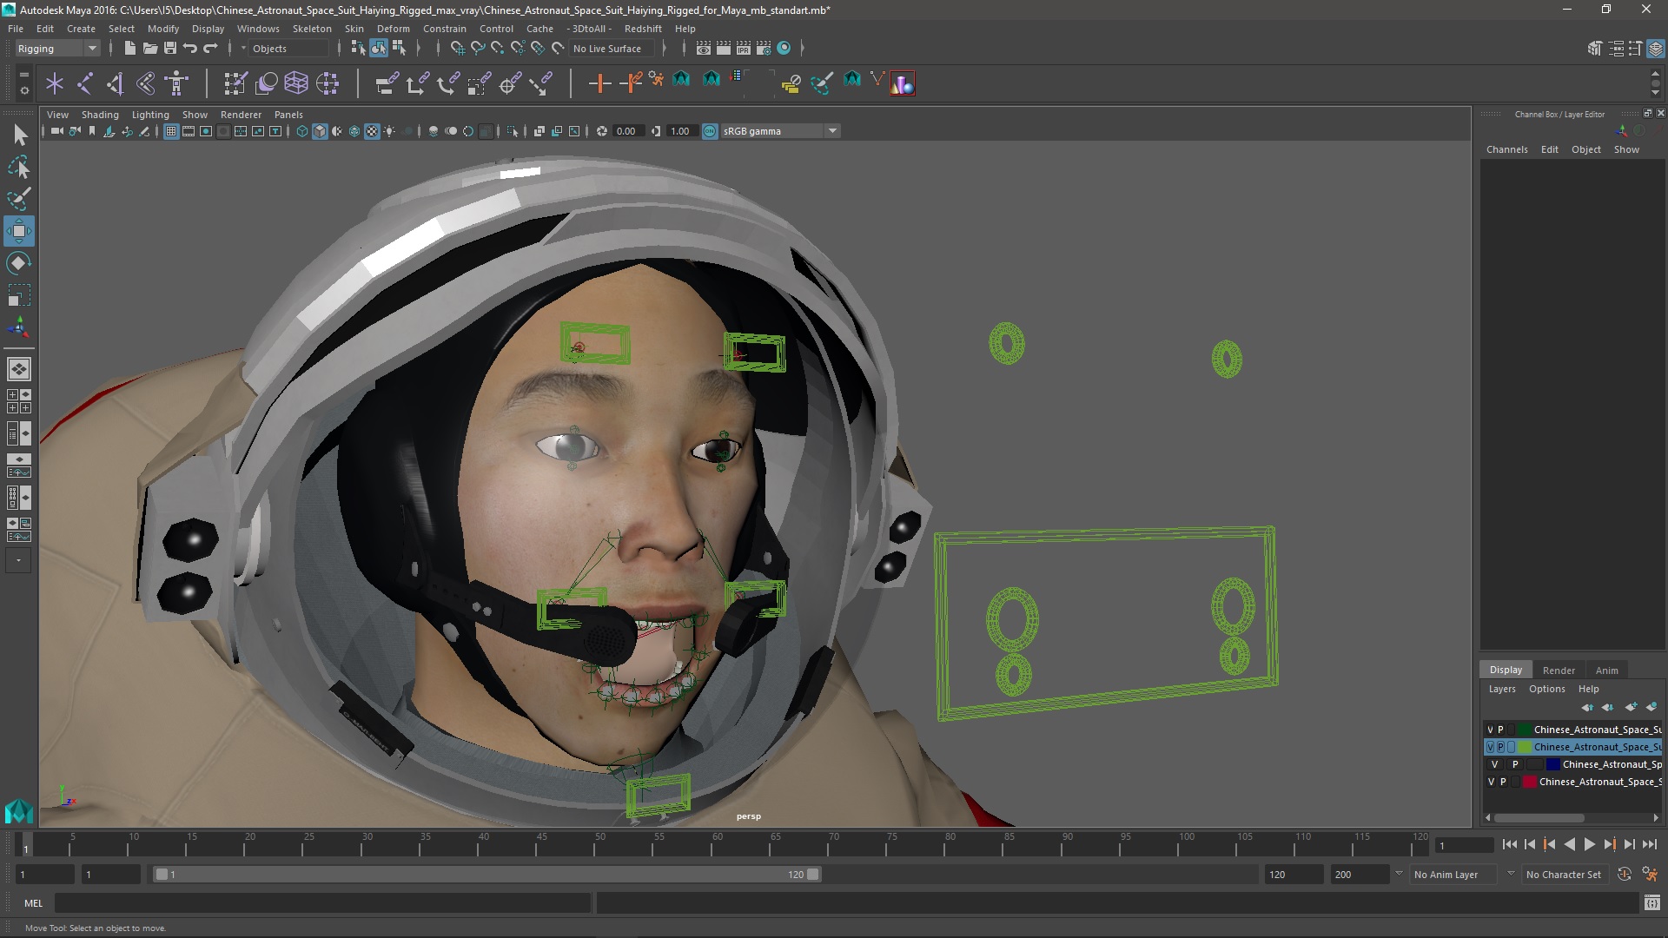Open IPR render icon

click(x=744, y=49)
